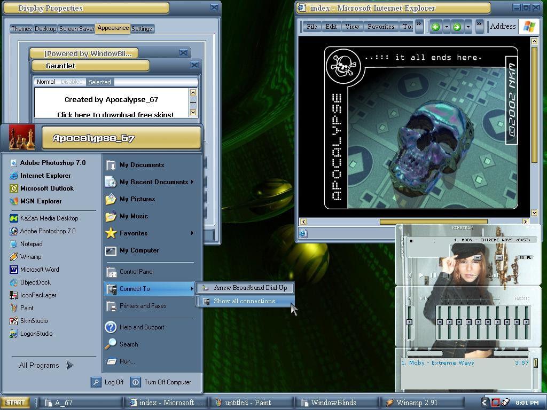
Task: Switch to the Screen Saver tab
Action: click(x=76, y=29)
